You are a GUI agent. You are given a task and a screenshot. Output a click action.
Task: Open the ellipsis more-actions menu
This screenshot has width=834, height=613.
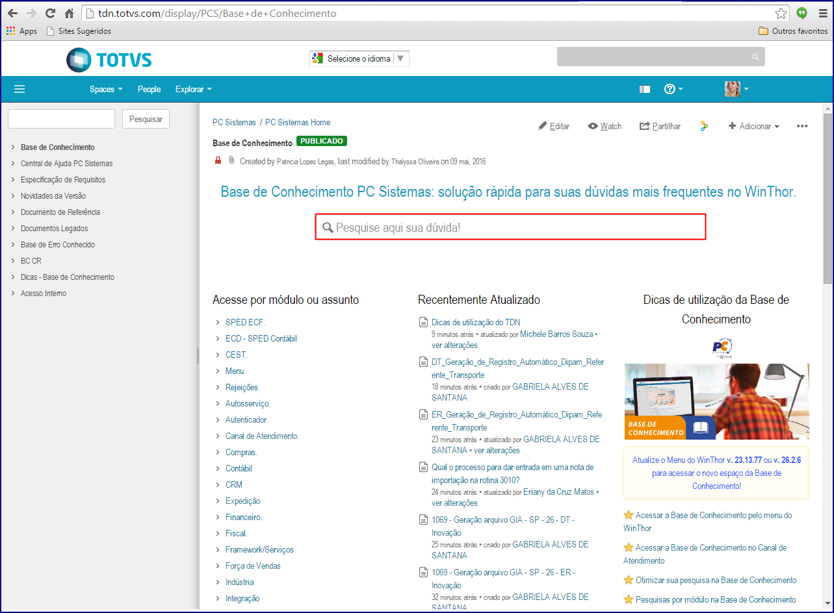(802, 126)
